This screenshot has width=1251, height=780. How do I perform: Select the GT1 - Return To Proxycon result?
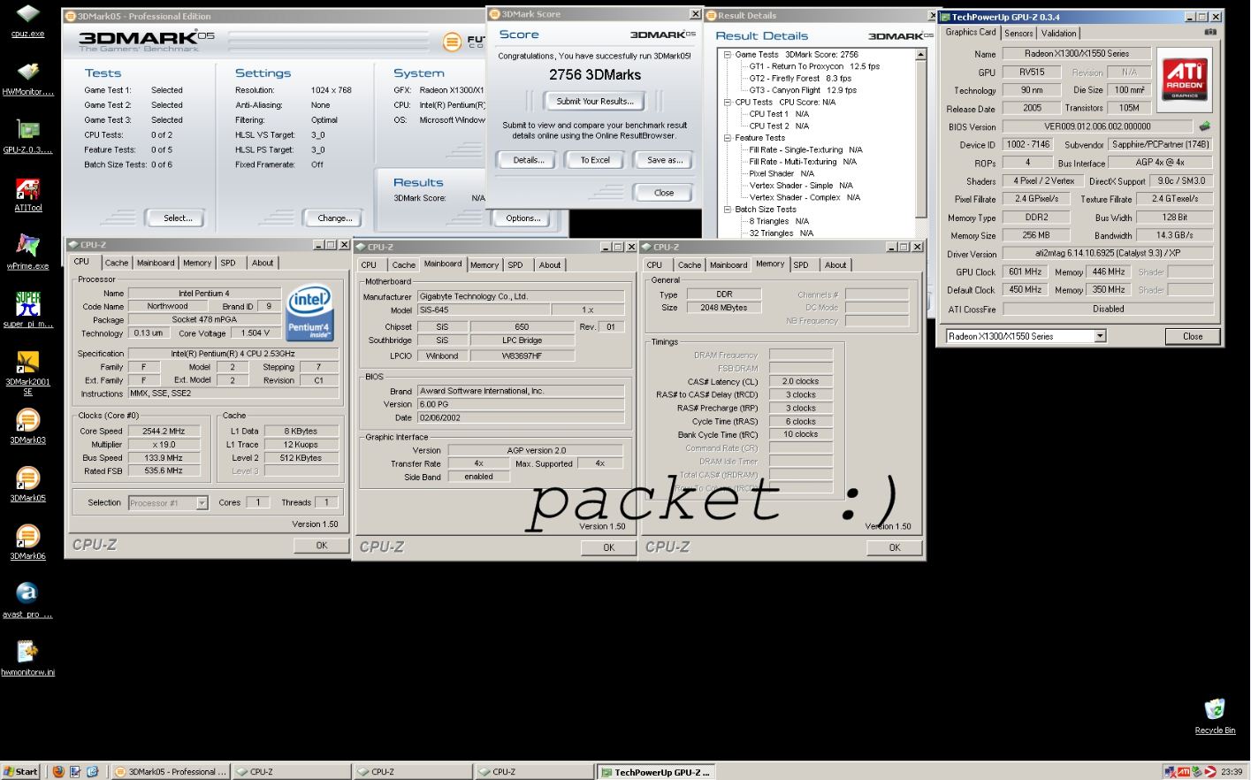[814, 66]
